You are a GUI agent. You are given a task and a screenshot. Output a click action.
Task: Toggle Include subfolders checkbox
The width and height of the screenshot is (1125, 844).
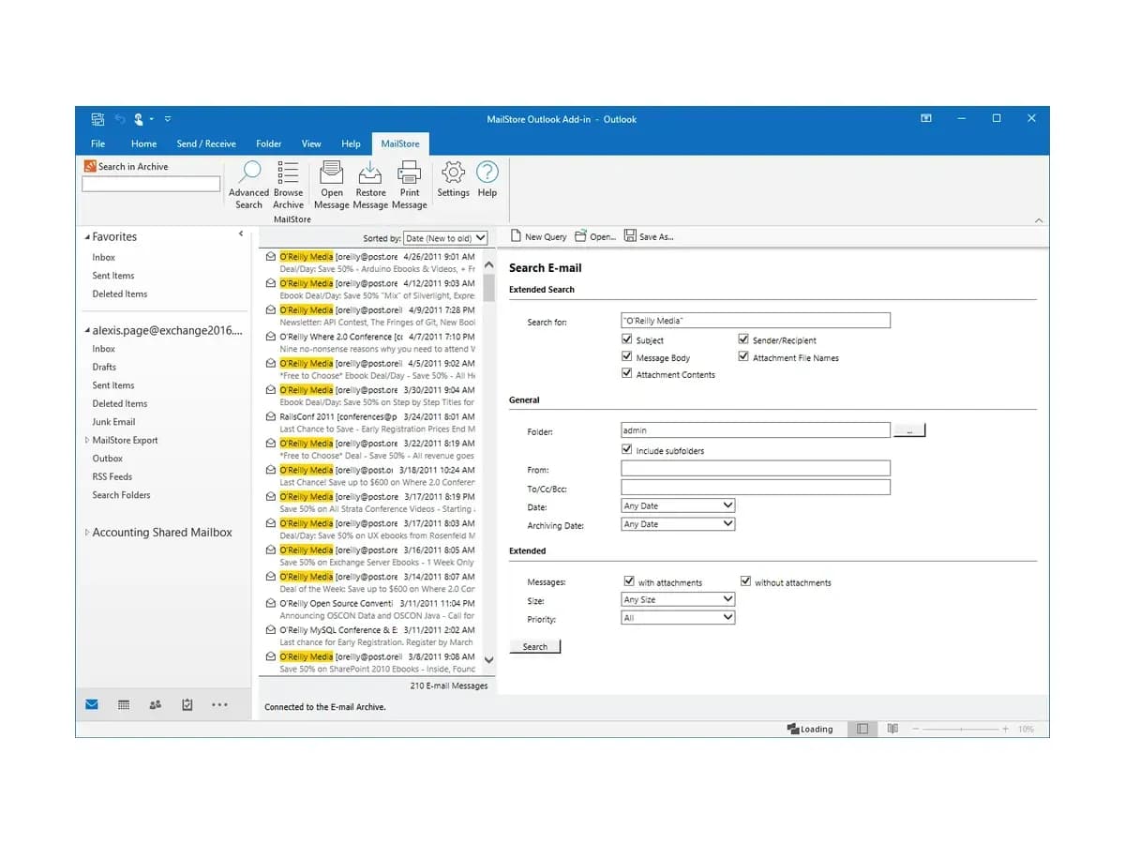click(x=627, y=450)
